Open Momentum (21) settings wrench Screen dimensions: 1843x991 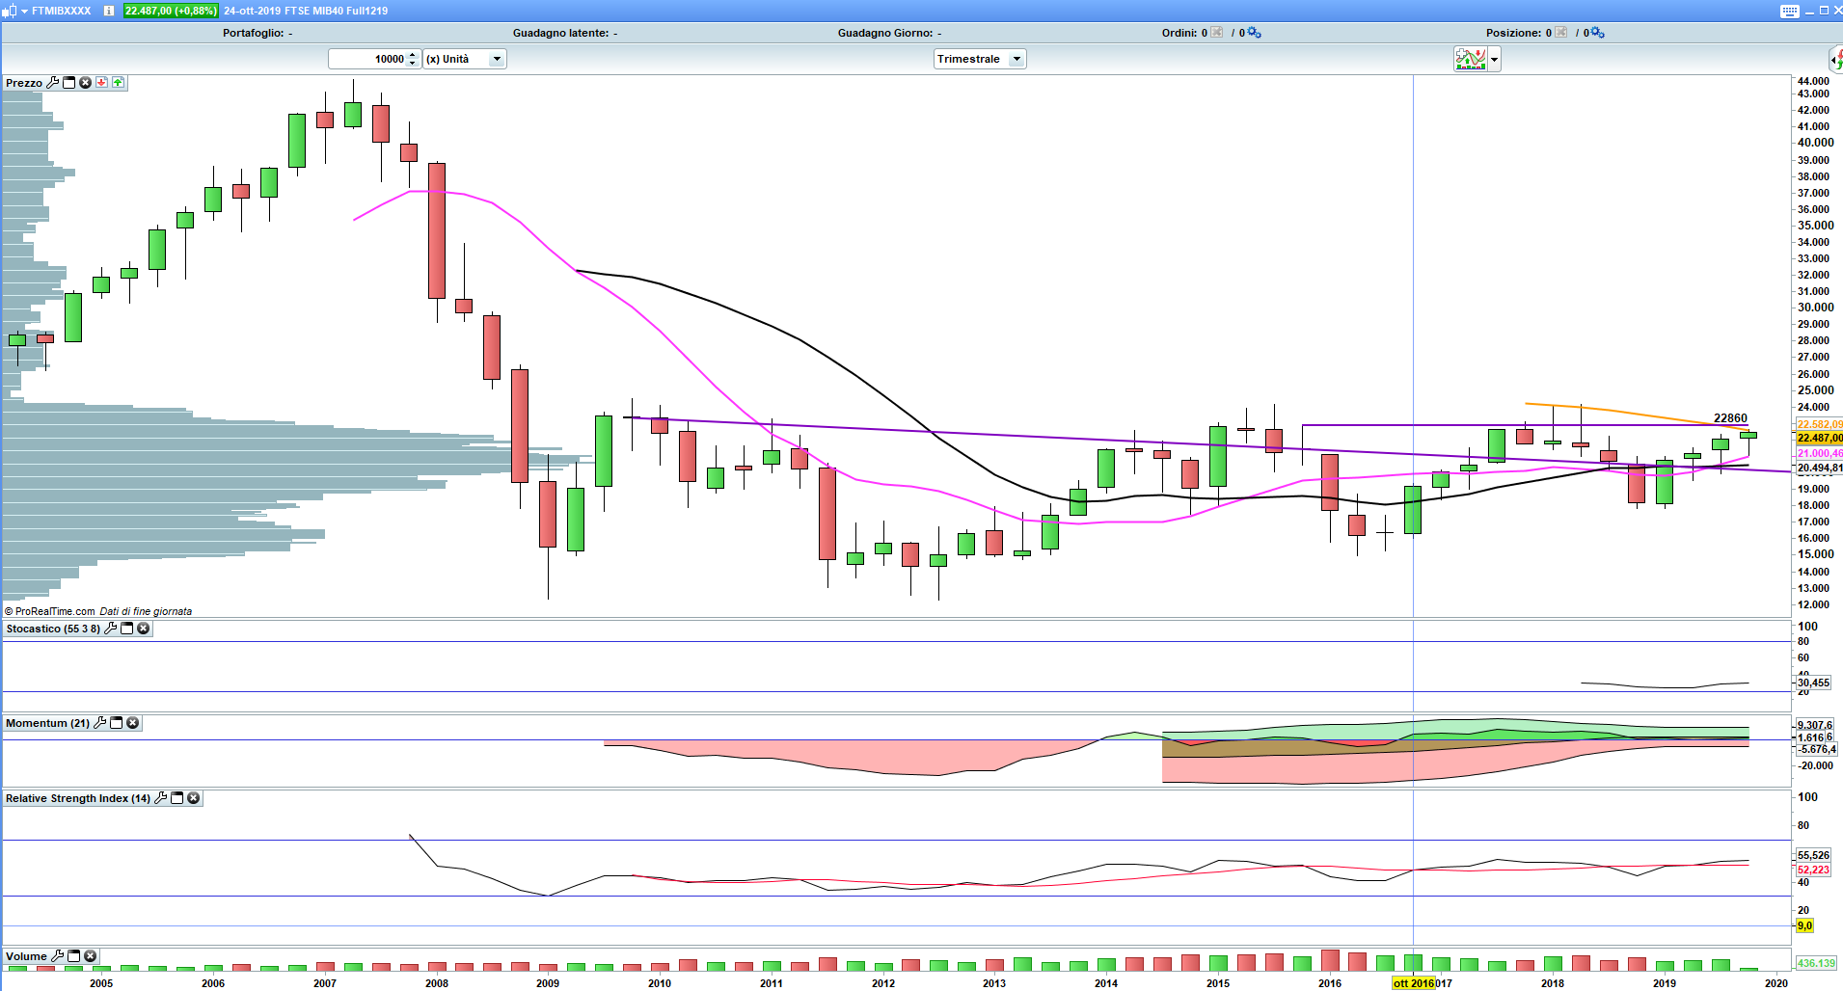[100, 723]
